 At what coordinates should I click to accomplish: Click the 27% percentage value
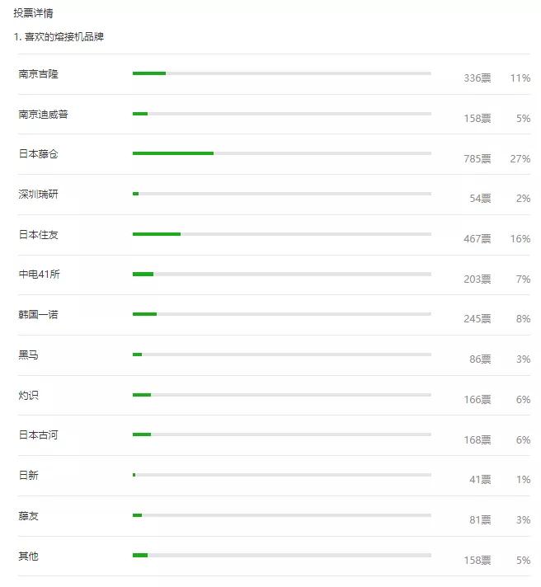[520, 159]
